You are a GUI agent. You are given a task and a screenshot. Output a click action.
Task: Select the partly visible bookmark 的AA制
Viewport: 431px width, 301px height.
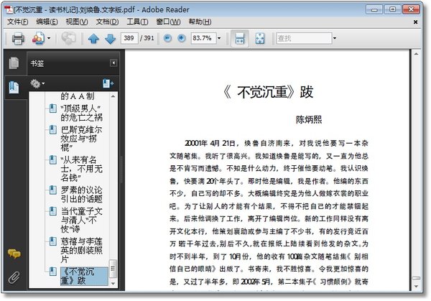pos(78,96)
